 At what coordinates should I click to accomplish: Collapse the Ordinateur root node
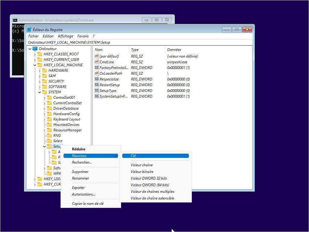point(30,49)
